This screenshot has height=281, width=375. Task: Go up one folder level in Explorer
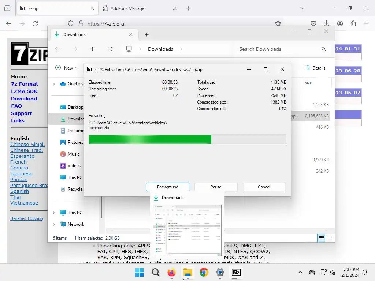click(x=93, y=49)
